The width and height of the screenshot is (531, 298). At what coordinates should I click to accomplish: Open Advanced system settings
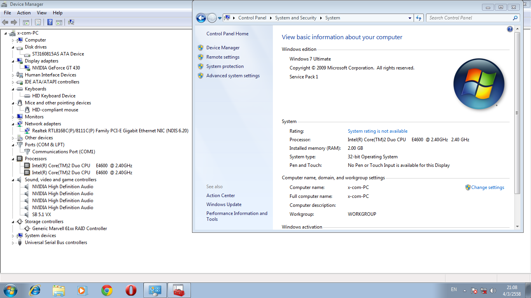[x=233, y=76]
